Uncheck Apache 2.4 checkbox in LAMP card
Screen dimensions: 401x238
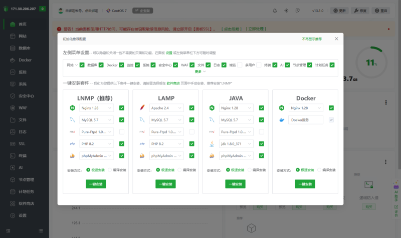(191, 108)
